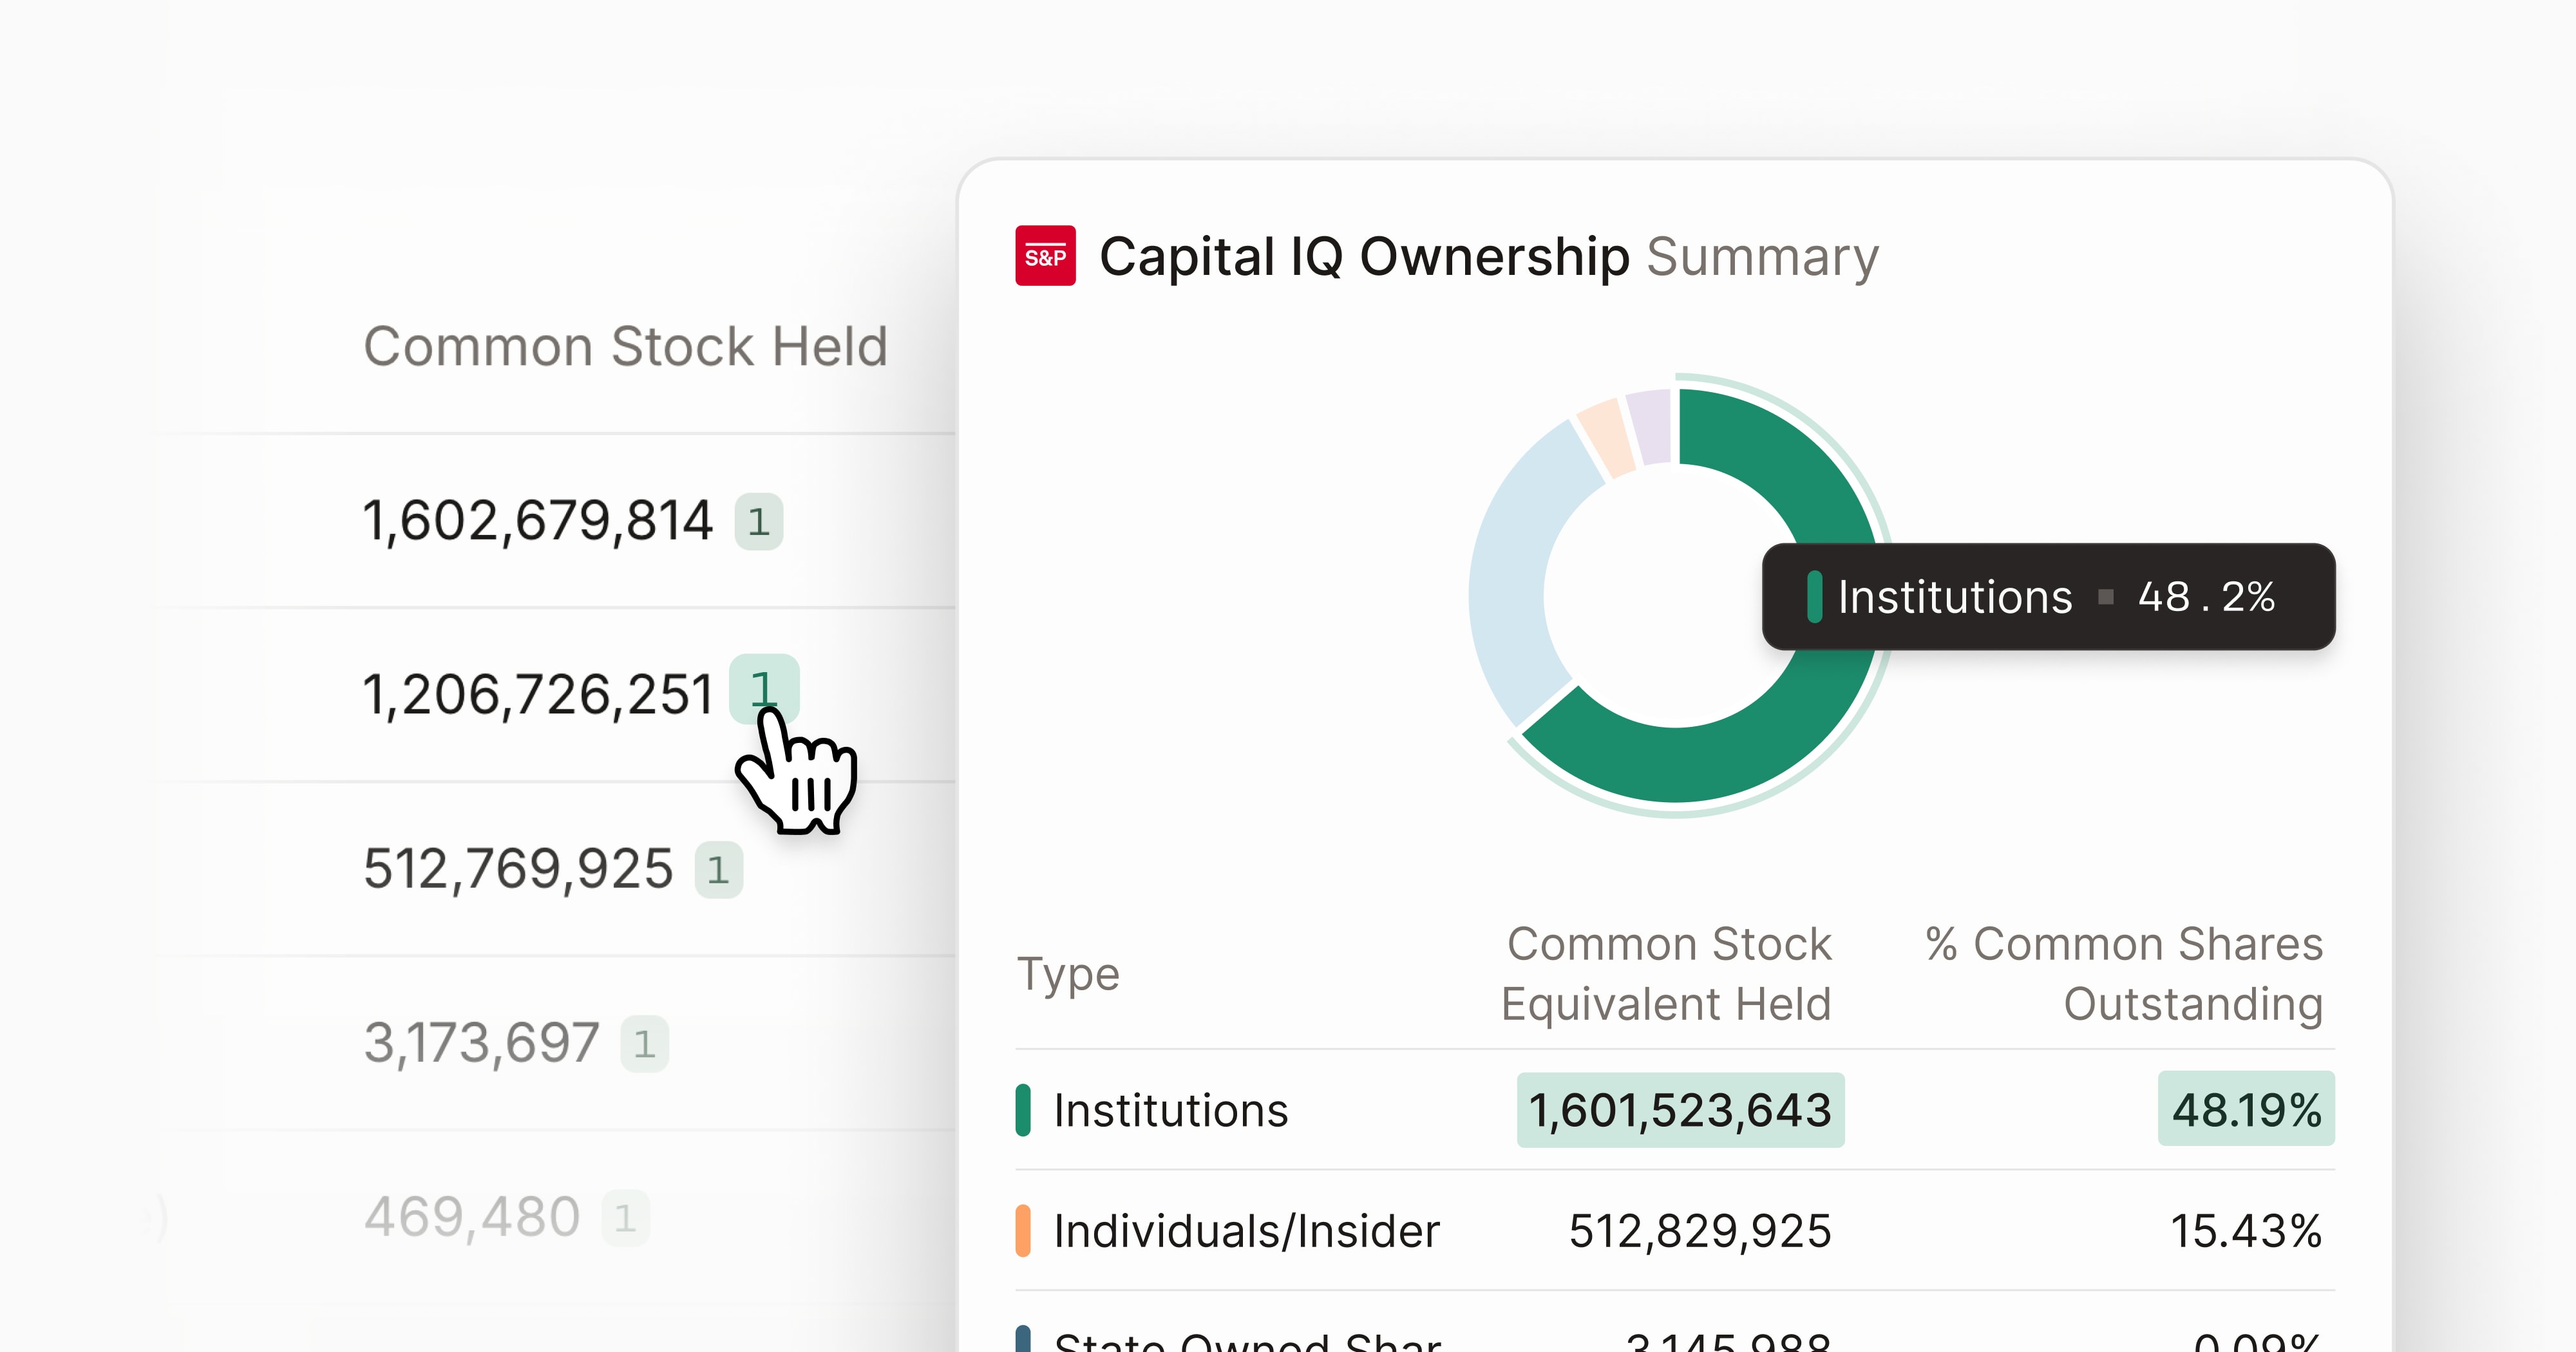Click the Capital IQ Ownership Summary title
The image size is (2576, 1352).
click(x=1489, y=257)
